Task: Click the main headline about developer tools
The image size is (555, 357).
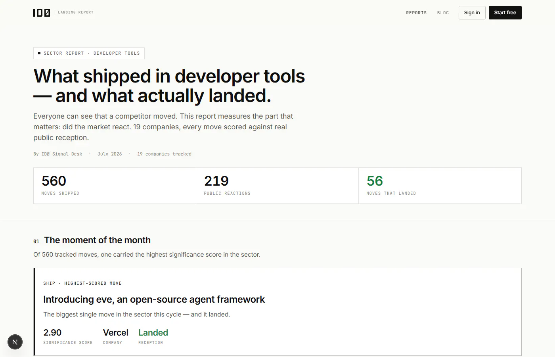Action: coord(169,86)
